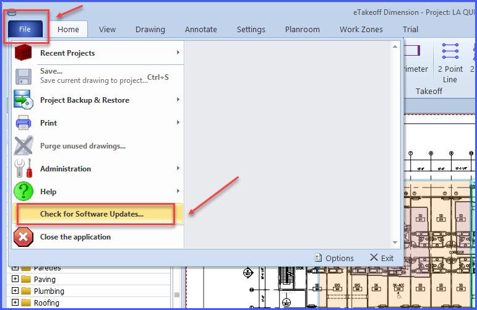This screenshot has height=310, width=477.
Task: Open Recent Projects menu entry
Action: (x=98, y=53)
